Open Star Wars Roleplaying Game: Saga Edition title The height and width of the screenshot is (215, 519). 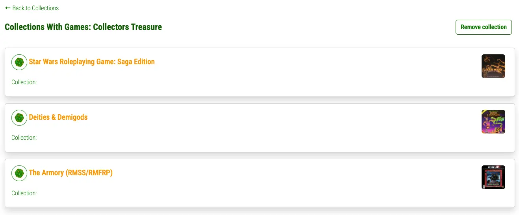tap(92, 62)
